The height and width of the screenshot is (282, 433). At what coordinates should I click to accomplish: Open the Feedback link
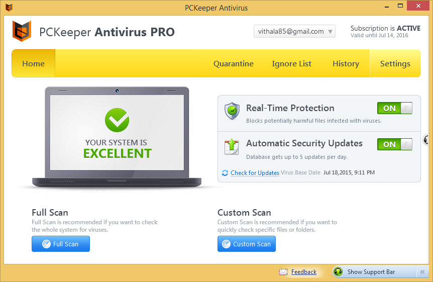pos(304,272)
